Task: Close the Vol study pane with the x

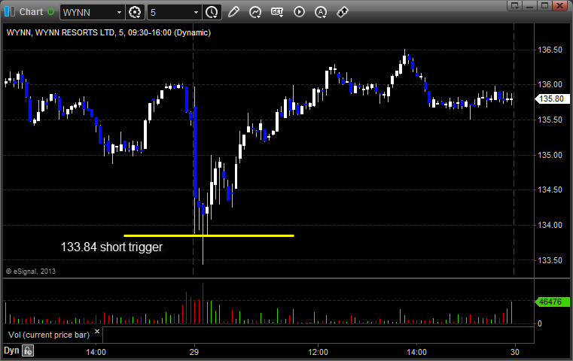Action: pyautogui.click(x=97, y=332)
